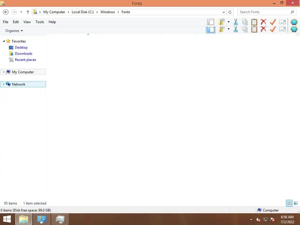The image size is (300, 225).
Task: Click the red X Delete icon in the Organize row
Action: (x=263, y=29)
